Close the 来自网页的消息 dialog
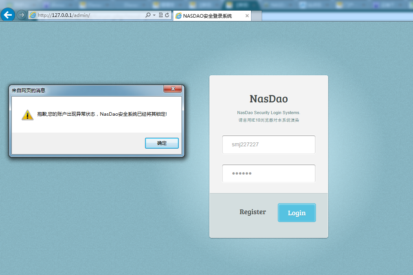 coord(173,89)
